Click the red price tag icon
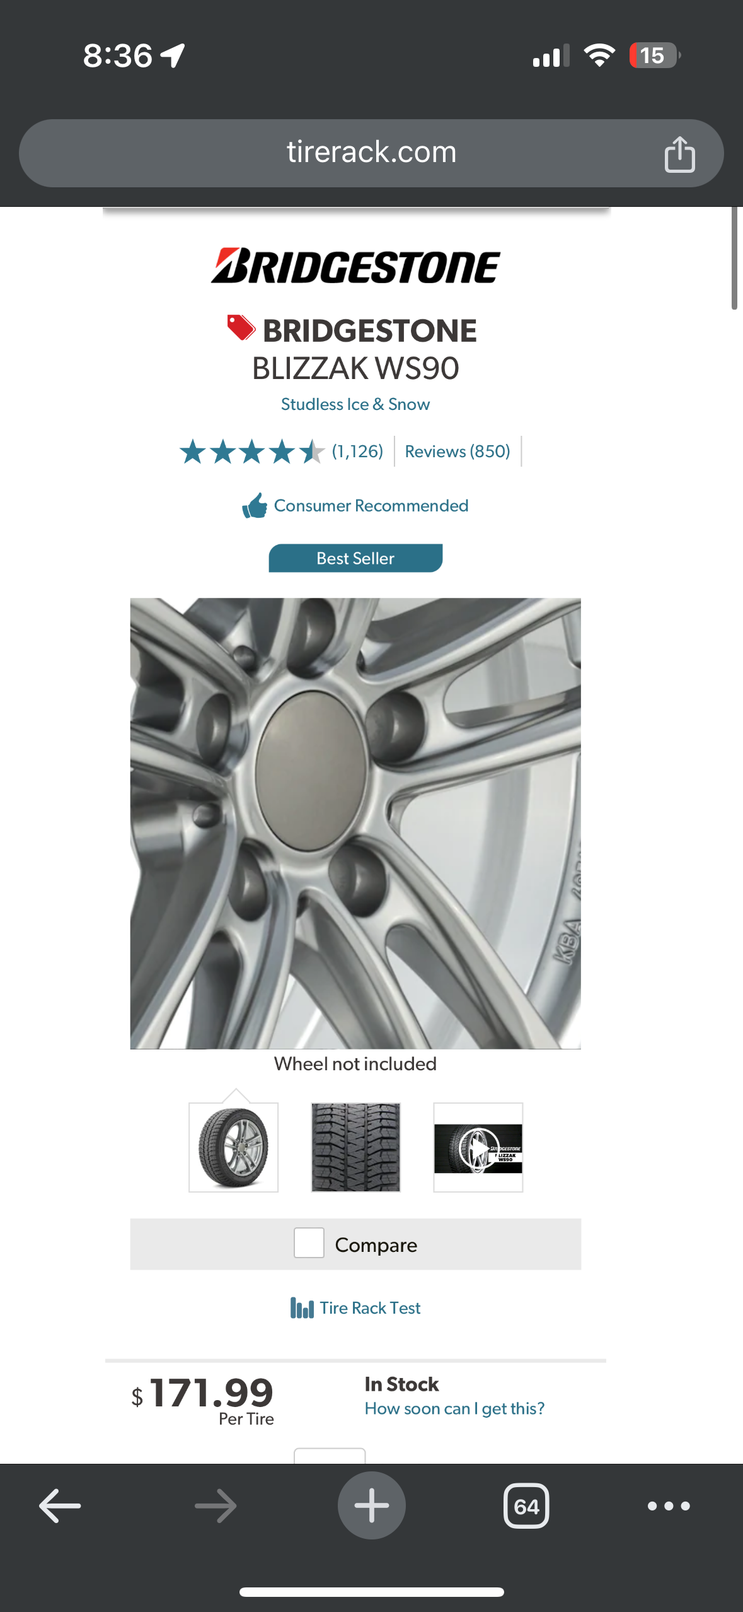This screenshot has width=743, height=1612. coord(241,328)
